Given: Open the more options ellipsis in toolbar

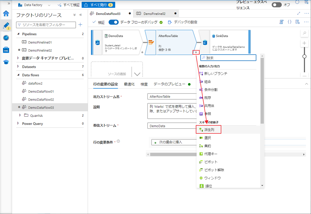Looking at the screenshot, I should tap(306, 22).
